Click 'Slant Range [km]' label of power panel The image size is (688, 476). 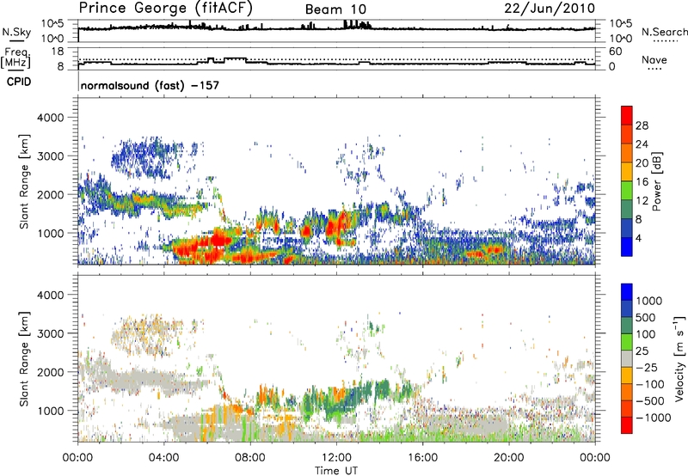[24, 181]
